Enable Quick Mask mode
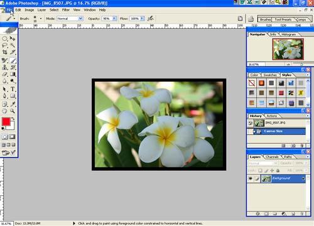 [13, 137]
